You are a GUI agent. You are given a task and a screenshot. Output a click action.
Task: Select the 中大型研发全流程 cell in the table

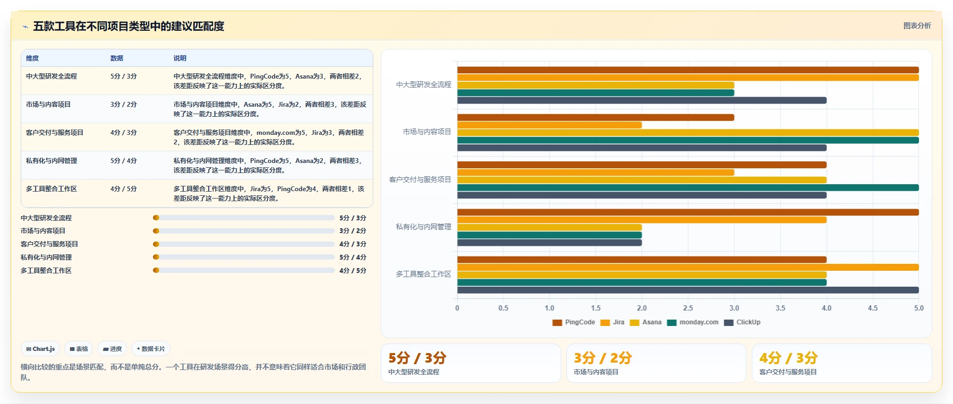point(51,76)
